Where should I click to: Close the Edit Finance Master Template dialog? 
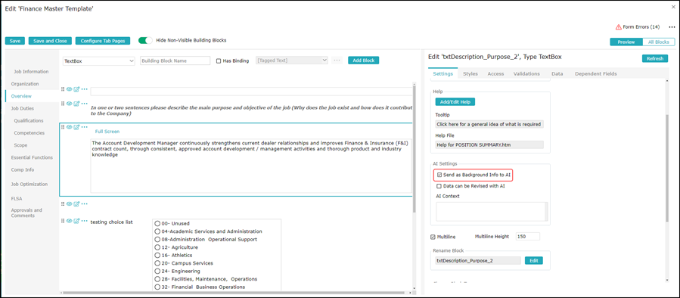coord(672,7)
